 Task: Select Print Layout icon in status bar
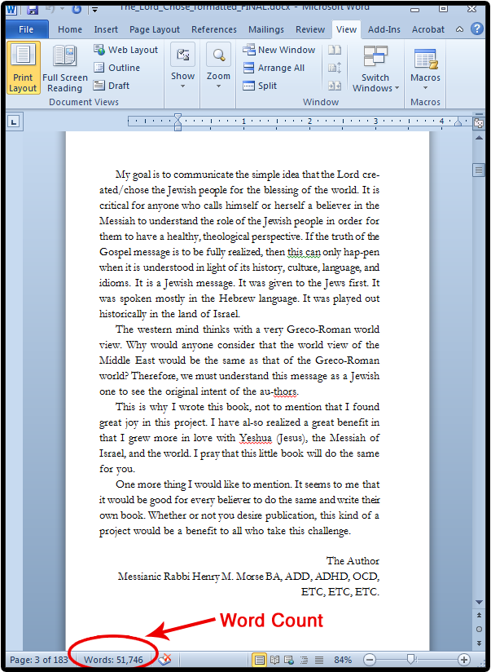point(259,660)
